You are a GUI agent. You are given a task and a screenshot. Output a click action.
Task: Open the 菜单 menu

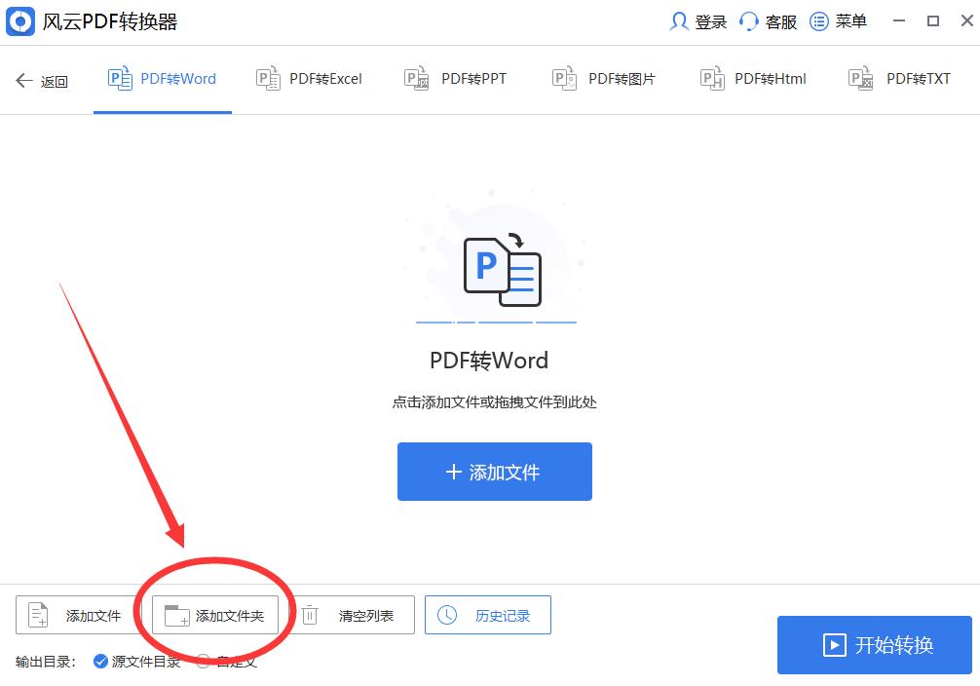[x=821, y=20]
